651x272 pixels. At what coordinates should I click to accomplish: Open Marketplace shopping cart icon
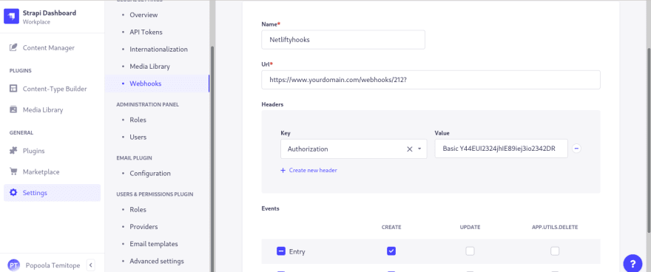click(13, 171)
